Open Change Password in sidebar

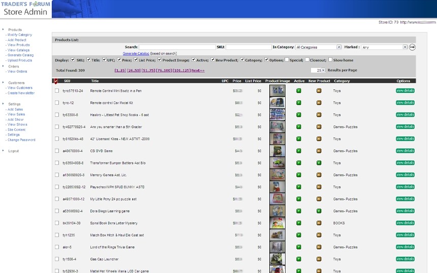coord(21,140)
